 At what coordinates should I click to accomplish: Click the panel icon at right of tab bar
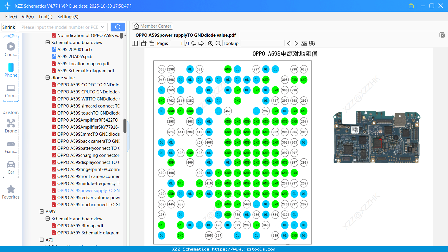click(442, 35)
